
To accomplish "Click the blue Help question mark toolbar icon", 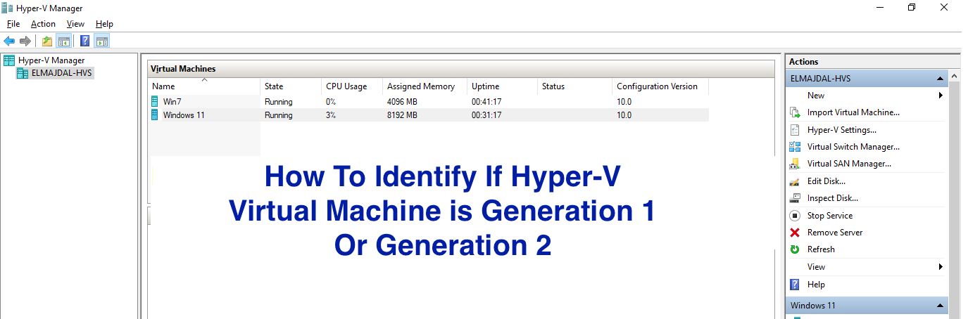I will coord(85,41).
